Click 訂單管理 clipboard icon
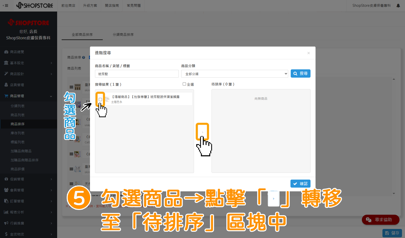Viewport: 405px width, 238px height. coord(6,201)
